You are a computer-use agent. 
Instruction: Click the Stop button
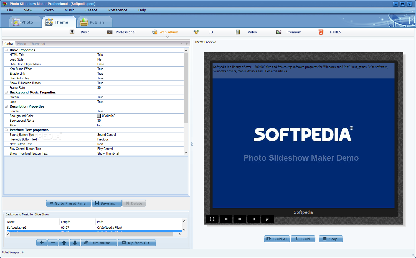point(331,239)
